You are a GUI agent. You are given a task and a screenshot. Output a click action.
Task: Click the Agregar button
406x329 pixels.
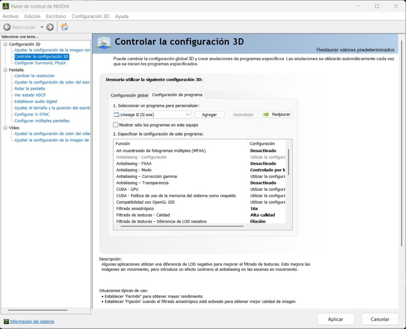pyautogui.click(x=209, y=114)
